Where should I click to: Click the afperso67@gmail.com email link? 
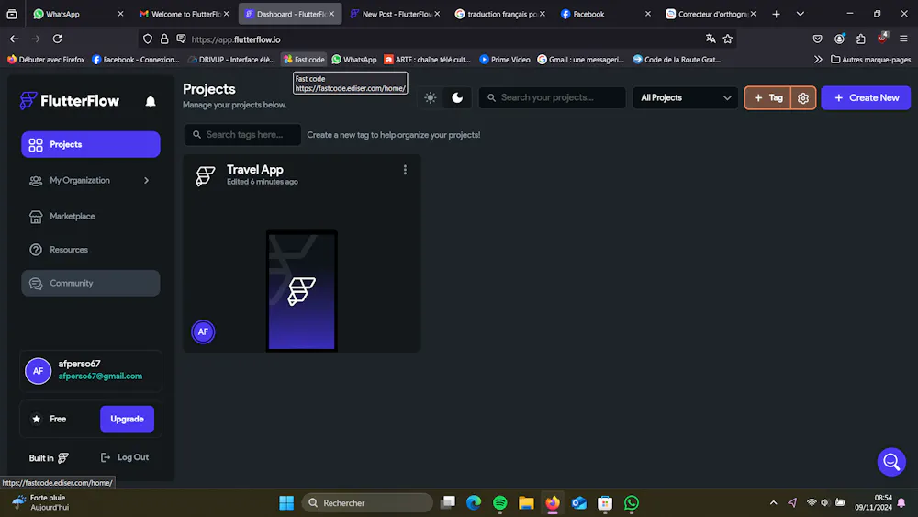[100, 376]
